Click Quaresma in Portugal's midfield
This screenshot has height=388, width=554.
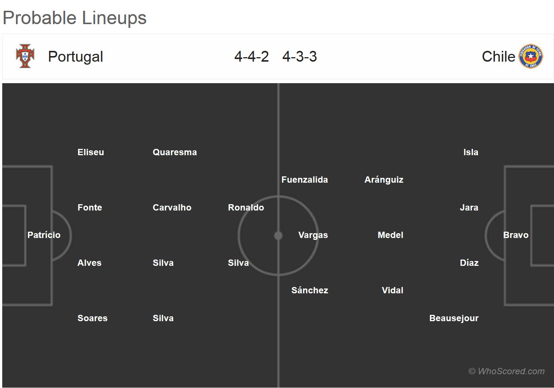(x=175, y=152)
